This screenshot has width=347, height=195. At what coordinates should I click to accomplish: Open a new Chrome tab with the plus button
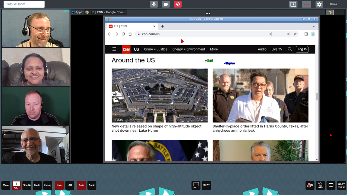tap(163, 26)
